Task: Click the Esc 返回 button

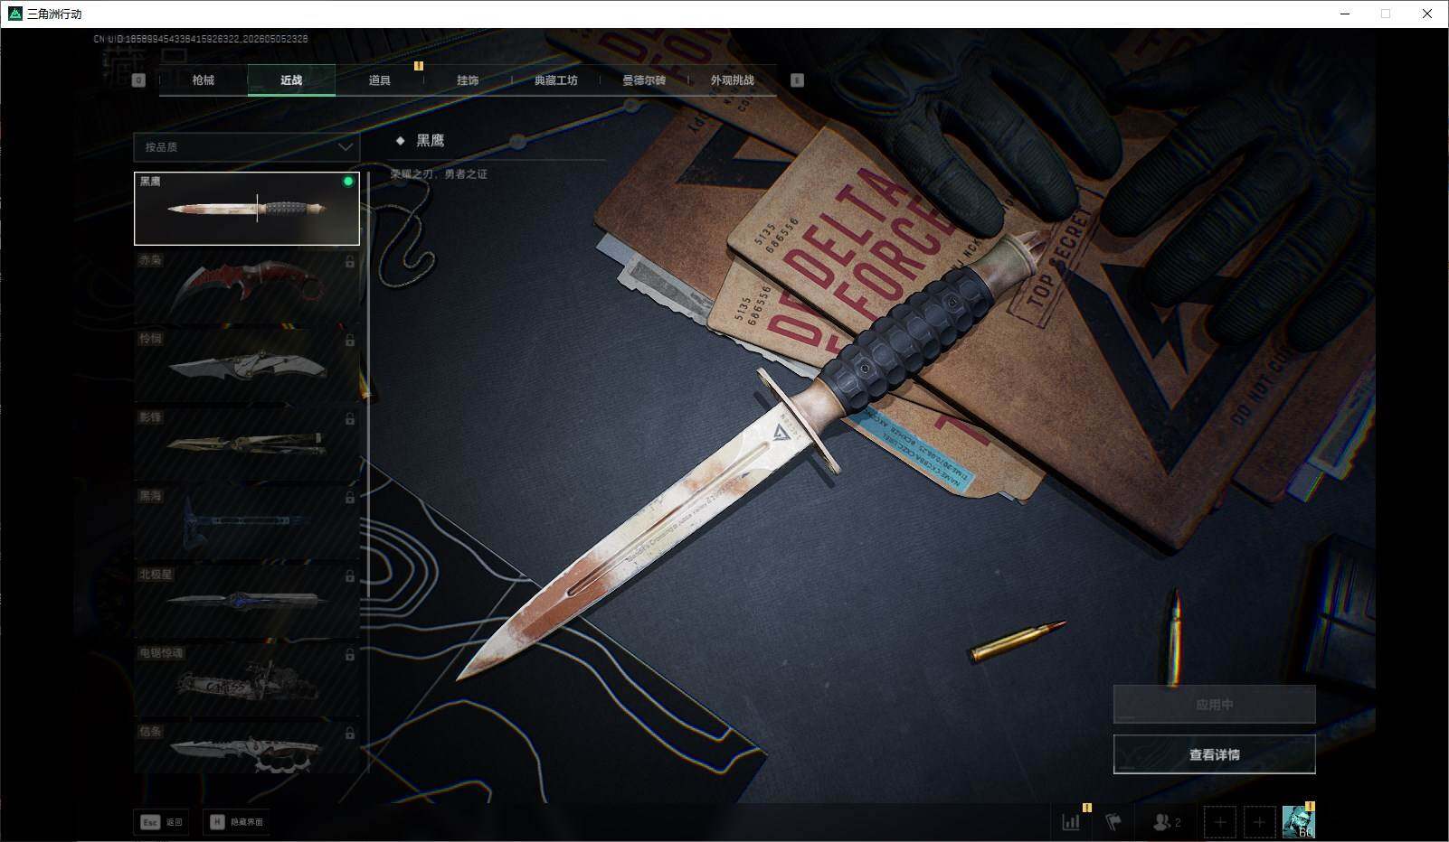Action: click(x=161, y=822)
